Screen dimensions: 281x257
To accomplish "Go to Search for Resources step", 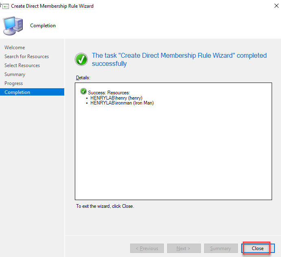I will [26, 57].
